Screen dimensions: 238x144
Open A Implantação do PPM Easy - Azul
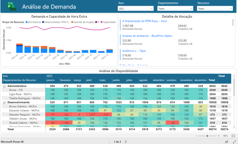click(145, 21)
